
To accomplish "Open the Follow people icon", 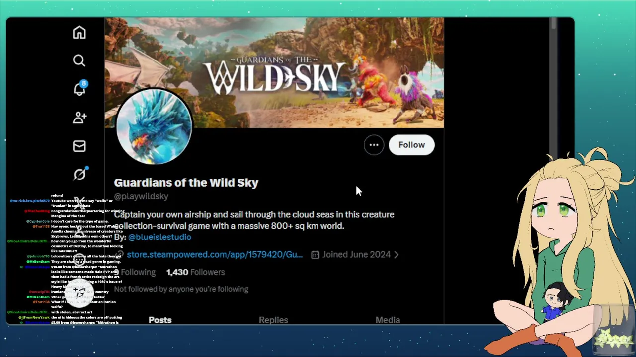I will click(79, 118).
